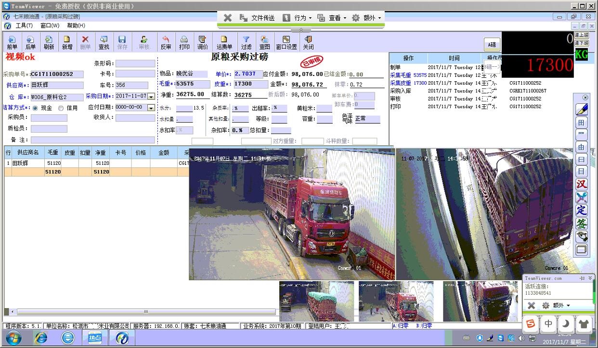Click the 中 input method icon

548,324
